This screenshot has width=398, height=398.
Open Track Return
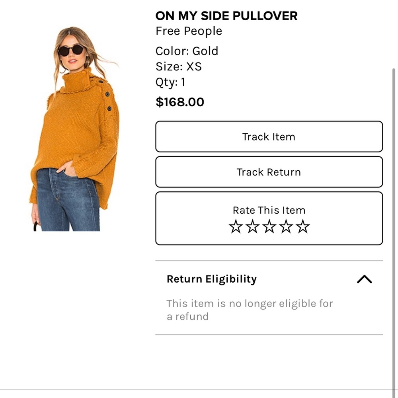click(269, 172)
